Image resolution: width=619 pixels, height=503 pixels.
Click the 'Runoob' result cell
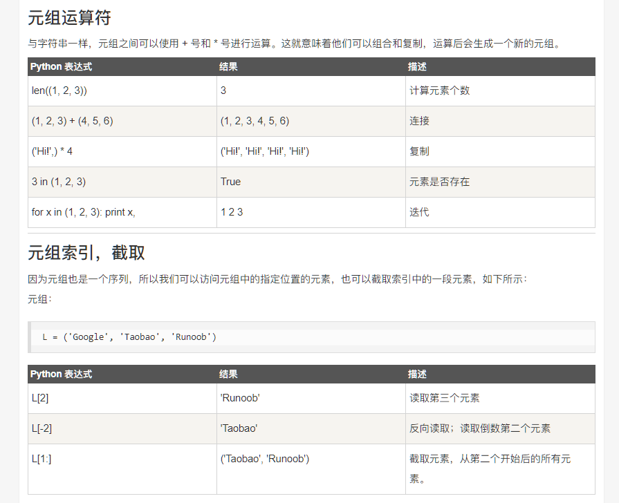240,398
